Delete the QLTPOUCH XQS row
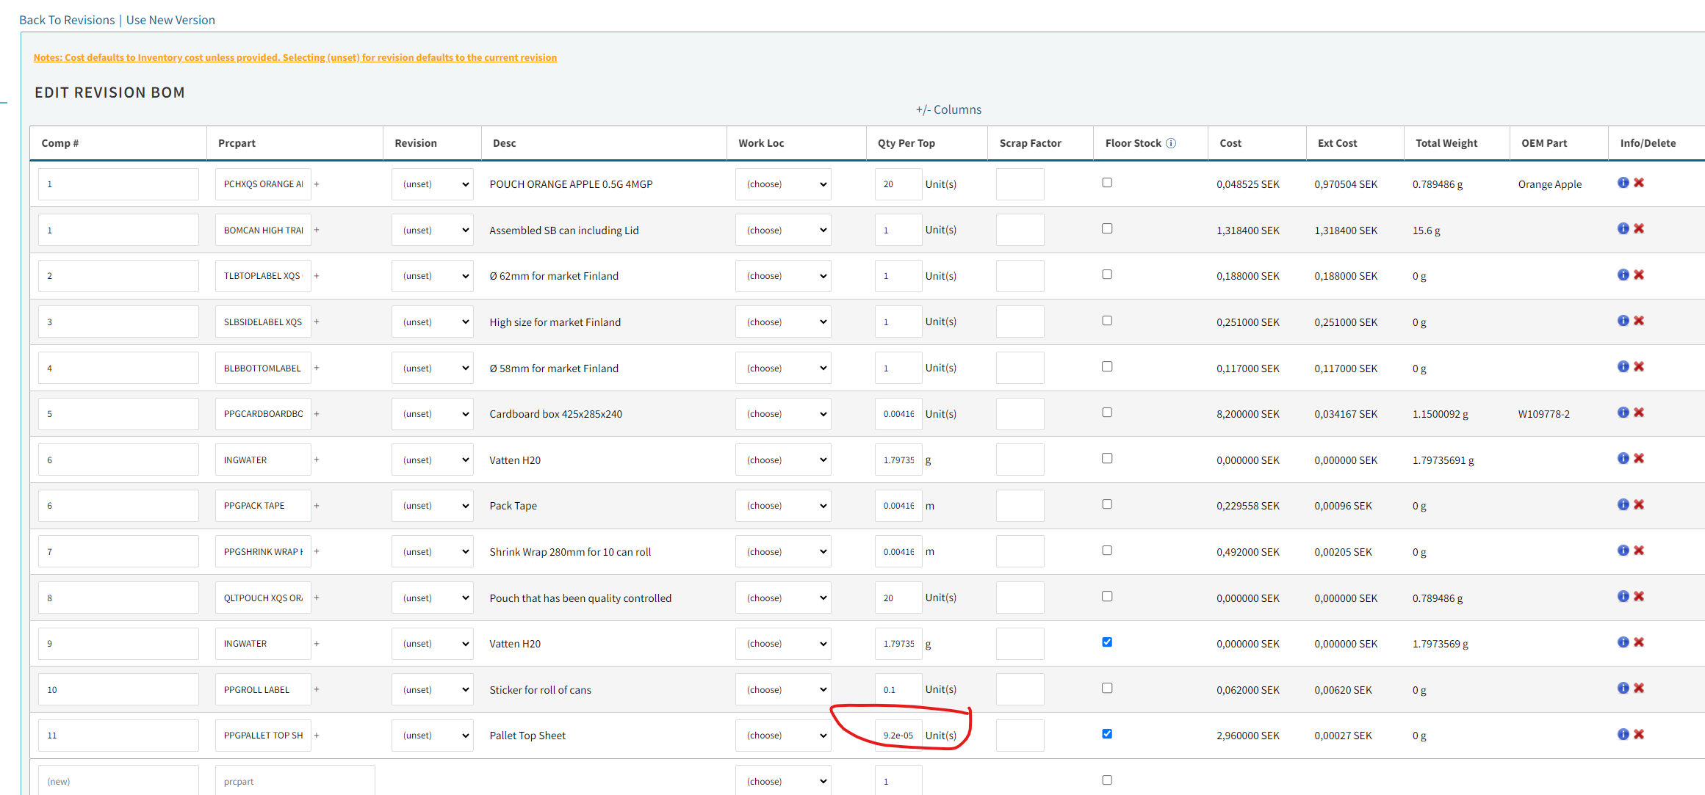Image resolution: width=1705 pixels, height=795 pixels. [x=1639, y=596]
